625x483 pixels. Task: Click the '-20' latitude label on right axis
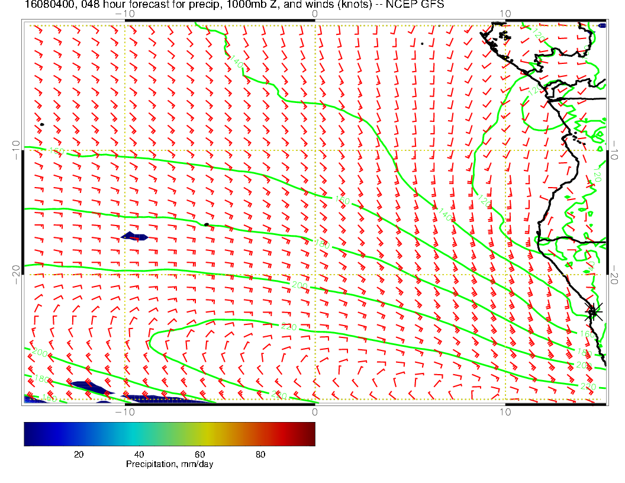614,275
